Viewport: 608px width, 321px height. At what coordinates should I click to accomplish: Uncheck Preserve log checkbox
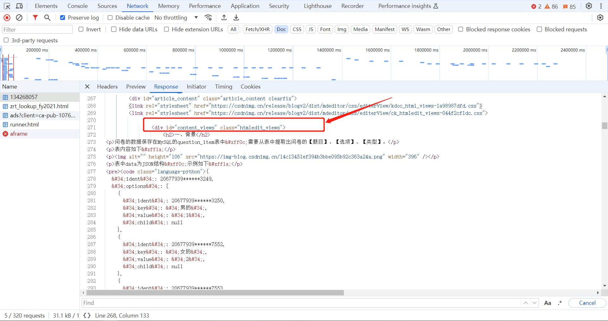point(63,18)
